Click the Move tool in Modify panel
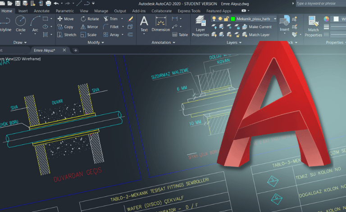The image size is (346, 212). point(65,19)
